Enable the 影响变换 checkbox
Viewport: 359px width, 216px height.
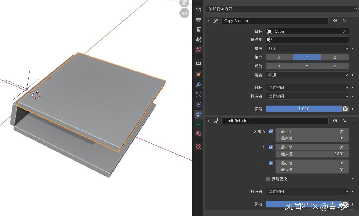[268, 179]
